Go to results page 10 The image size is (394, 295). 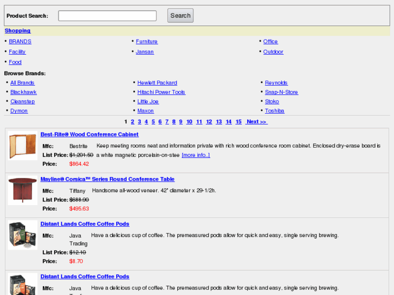tap(189, 122)
